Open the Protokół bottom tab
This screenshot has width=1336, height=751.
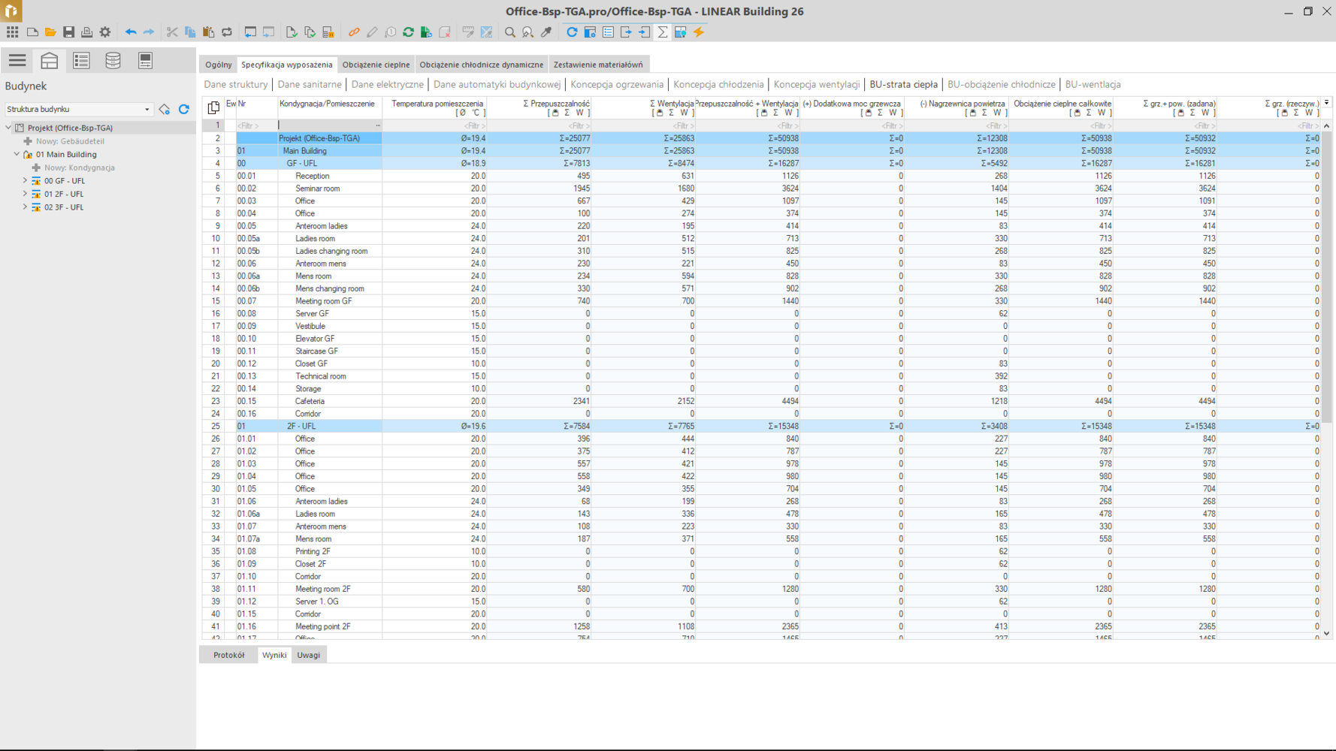point(228,655)
